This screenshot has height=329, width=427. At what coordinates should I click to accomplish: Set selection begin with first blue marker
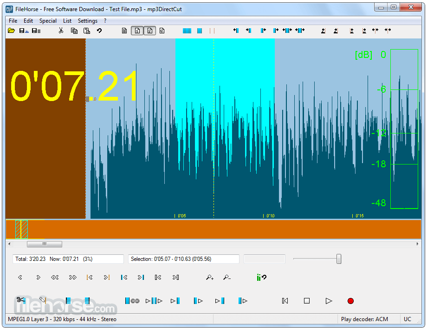[68, 300]
